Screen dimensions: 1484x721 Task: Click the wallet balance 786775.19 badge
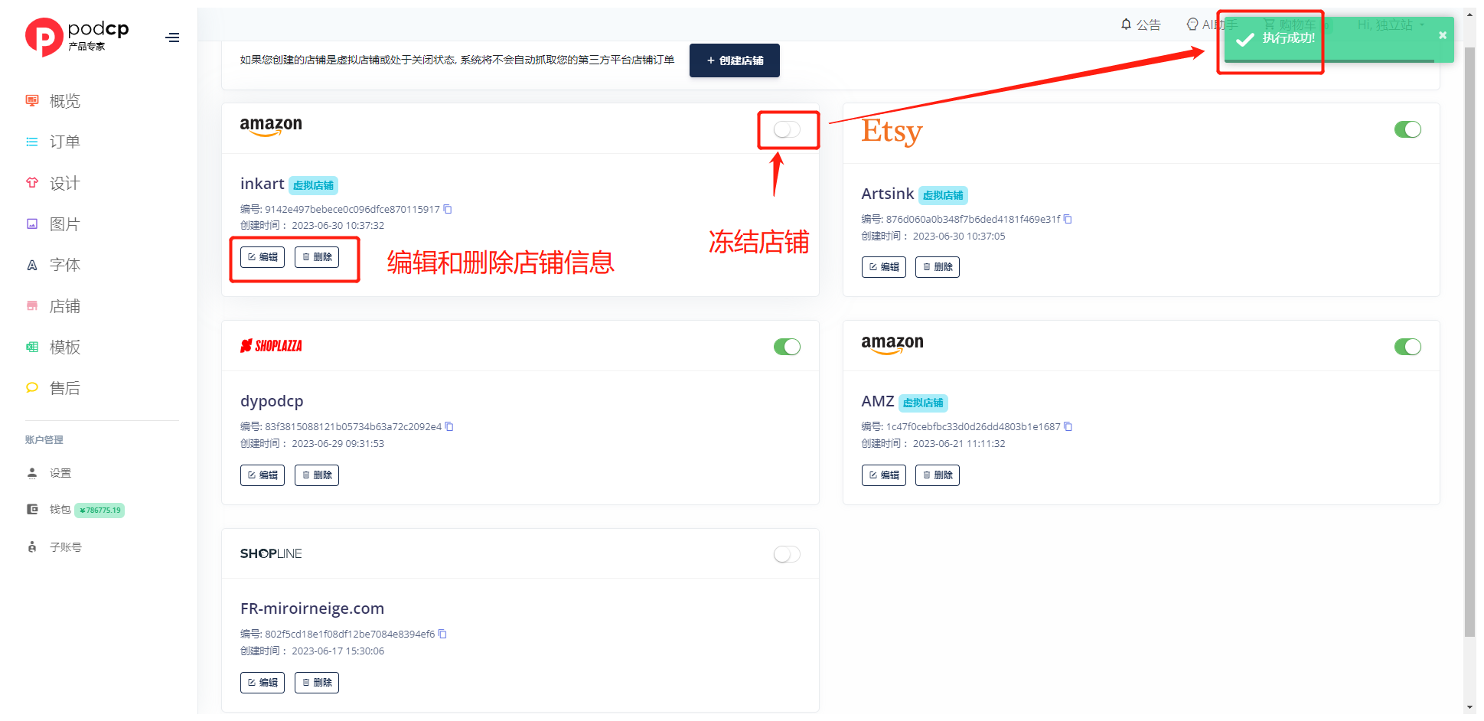click(x=99, y=511)
